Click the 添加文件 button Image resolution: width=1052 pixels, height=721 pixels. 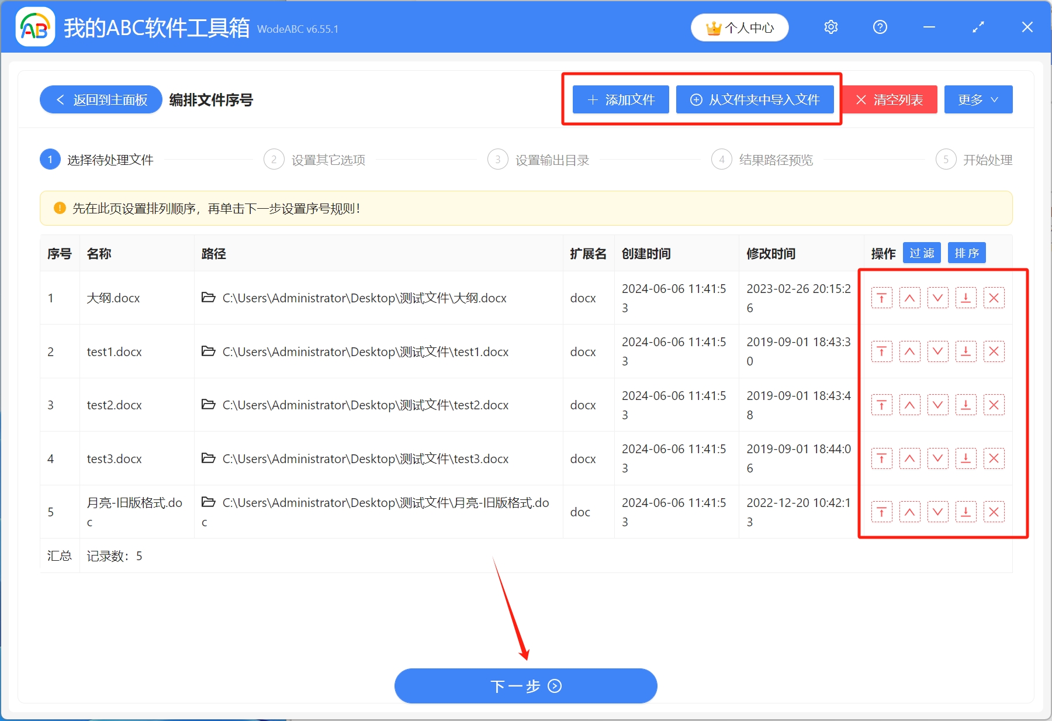620,99
